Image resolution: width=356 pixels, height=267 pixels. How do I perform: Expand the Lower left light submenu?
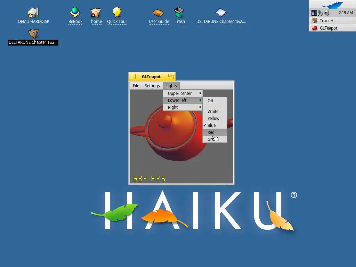[x=183, y=100]
